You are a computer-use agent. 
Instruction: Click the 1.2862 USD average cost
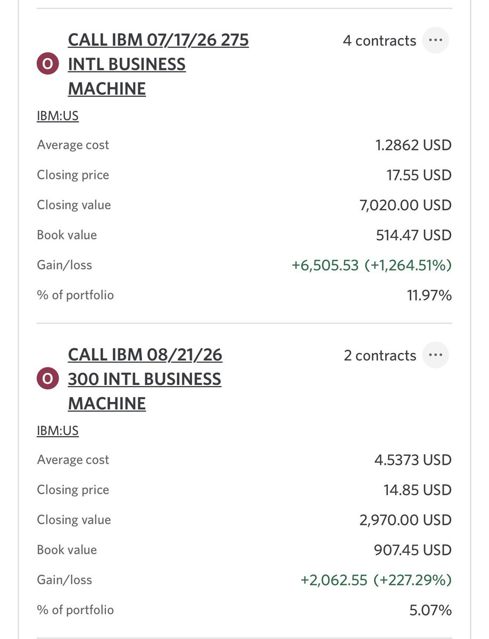click(413, 145)
